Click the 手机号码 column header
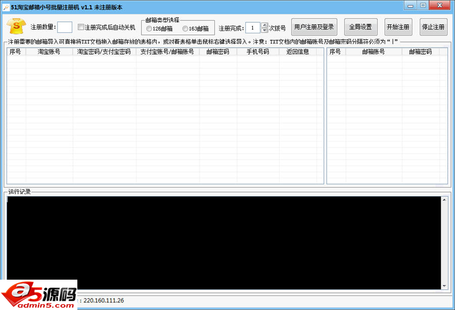 click(x=258, y=52)
